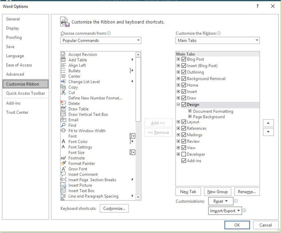Screen dimensions: 281x233
Task: Click the Font Color letter icon
Action: point(63,142)
